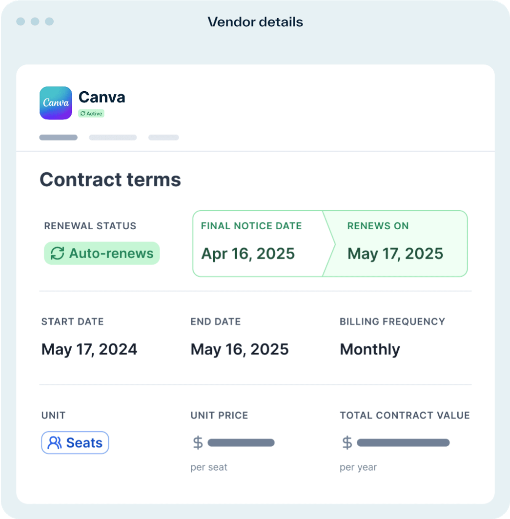This screenshot has height=519, width=510.
Task: Click the Monthly billing frequency value
Action: tap(370, 349)
